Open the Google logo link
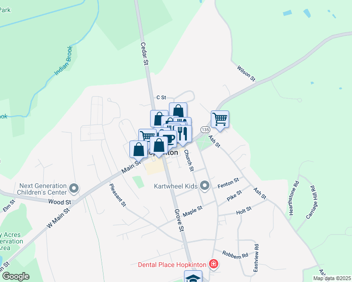 [16, 276]
